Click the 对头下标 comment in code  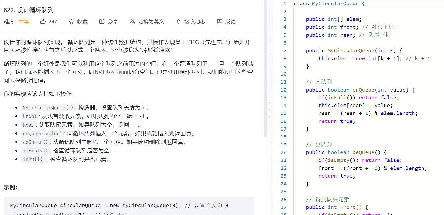(x=378, y=27)
